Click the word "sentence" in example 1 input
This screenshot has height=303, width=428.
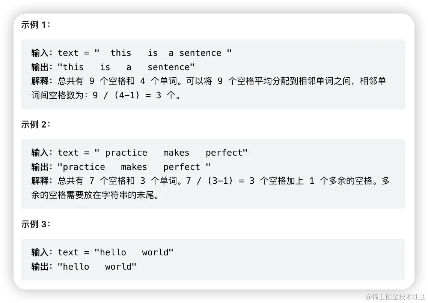coord(200,52)
